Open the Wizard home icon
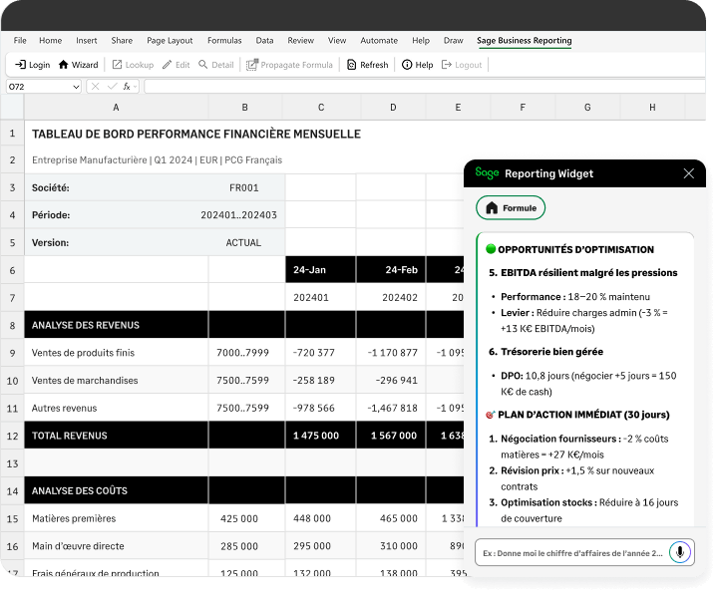722x604 pixels. 64,65
